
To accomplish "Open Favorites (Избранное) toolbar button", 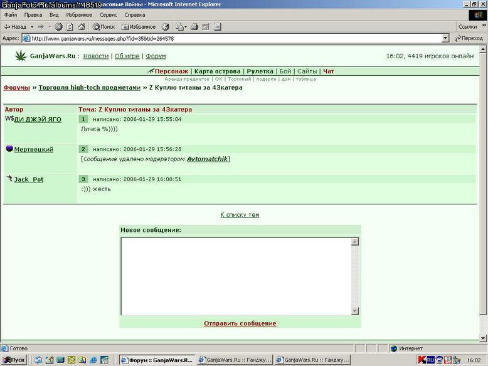I will 139,27.
